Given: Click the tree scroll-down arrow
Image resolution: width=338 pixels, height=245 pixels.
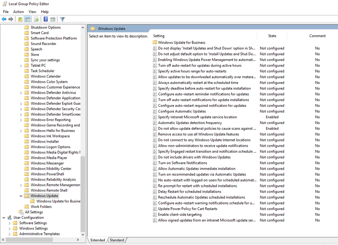Looking at the screenshot, I should (x=83, y=235).
